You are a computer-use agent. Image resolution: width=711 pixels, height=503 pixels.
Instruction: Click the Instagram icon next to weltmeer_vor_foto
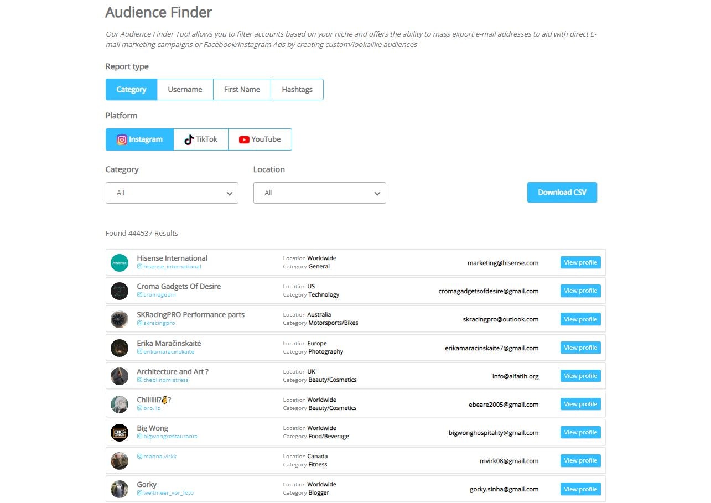coord(141,492)
